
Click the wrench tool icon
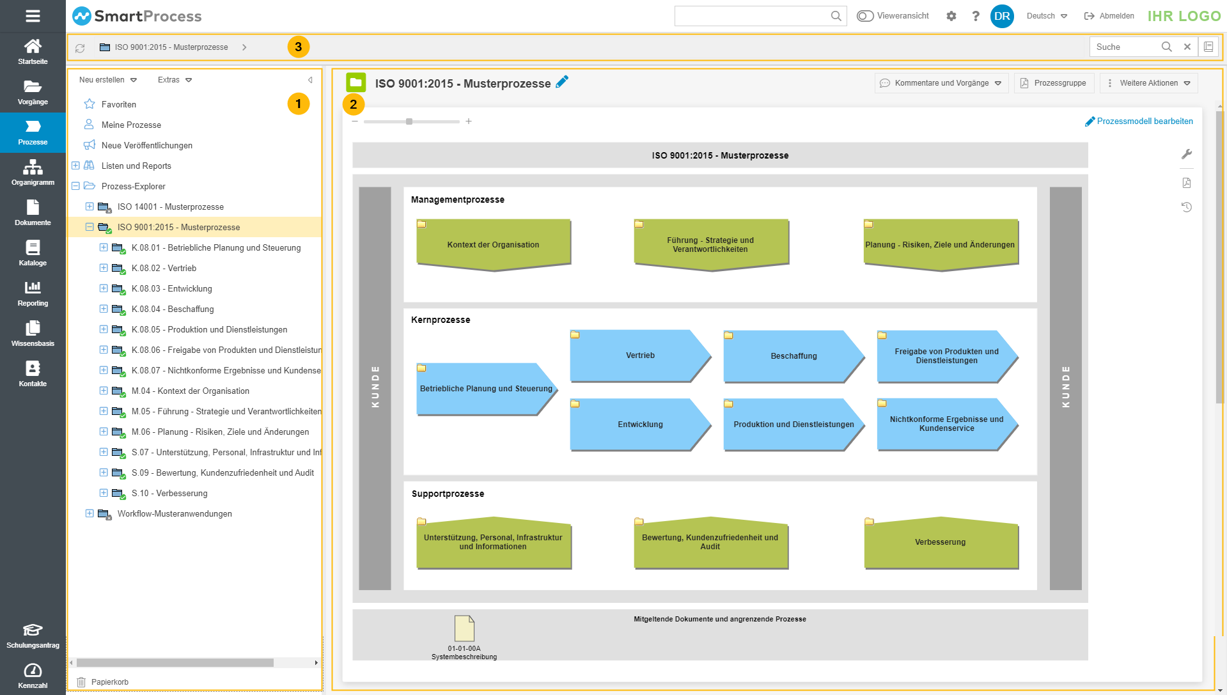1187,154
